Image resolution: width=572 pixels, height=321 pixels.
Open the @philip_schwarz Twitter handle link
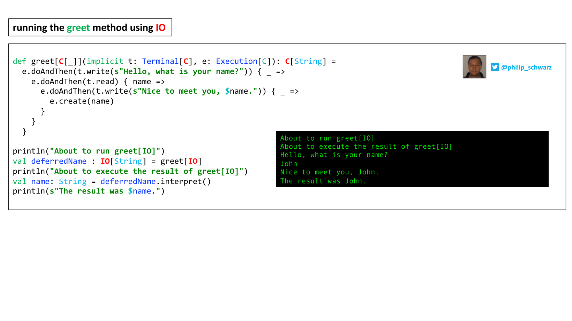pyautogui.click(x=526, y=67)
